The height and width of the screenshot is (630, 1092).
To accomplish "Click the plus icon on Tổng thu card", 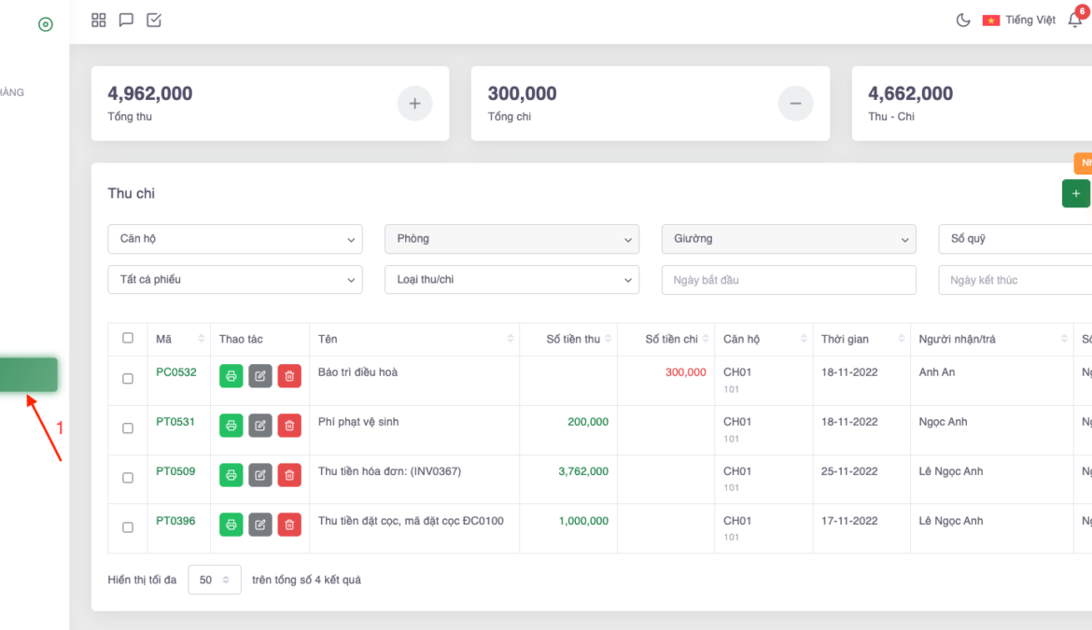I will coord(414,104).
